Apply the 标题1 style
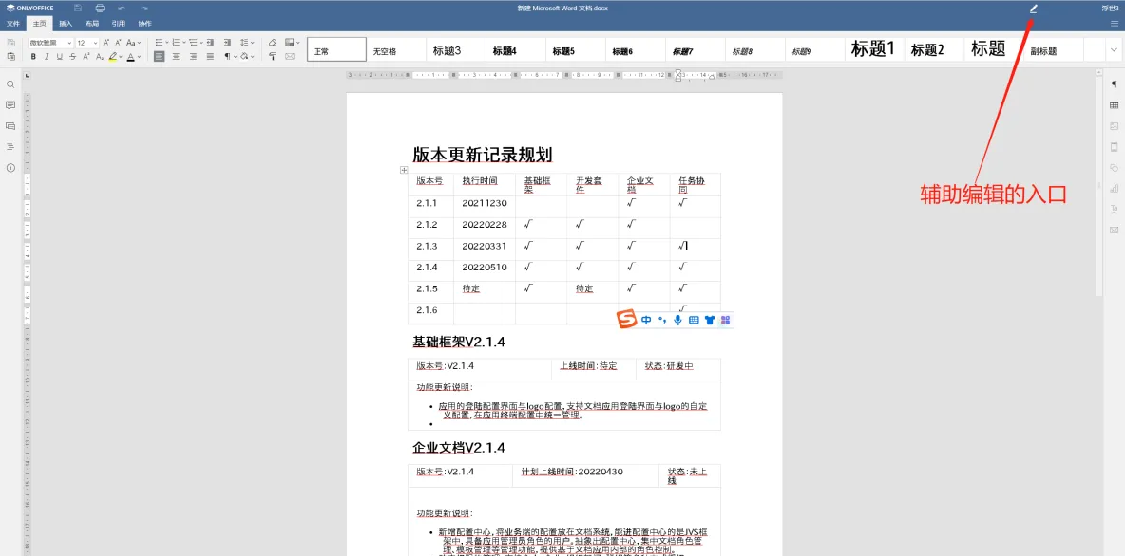 coord(873,49)
